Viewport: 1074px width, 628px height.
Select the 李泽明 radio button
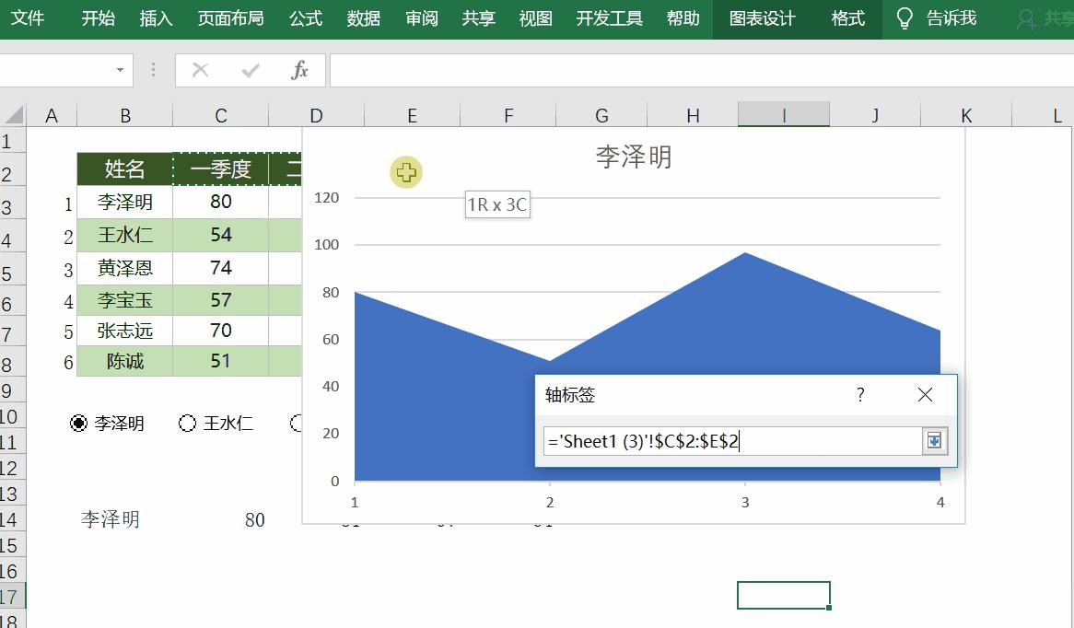[79, 423]
